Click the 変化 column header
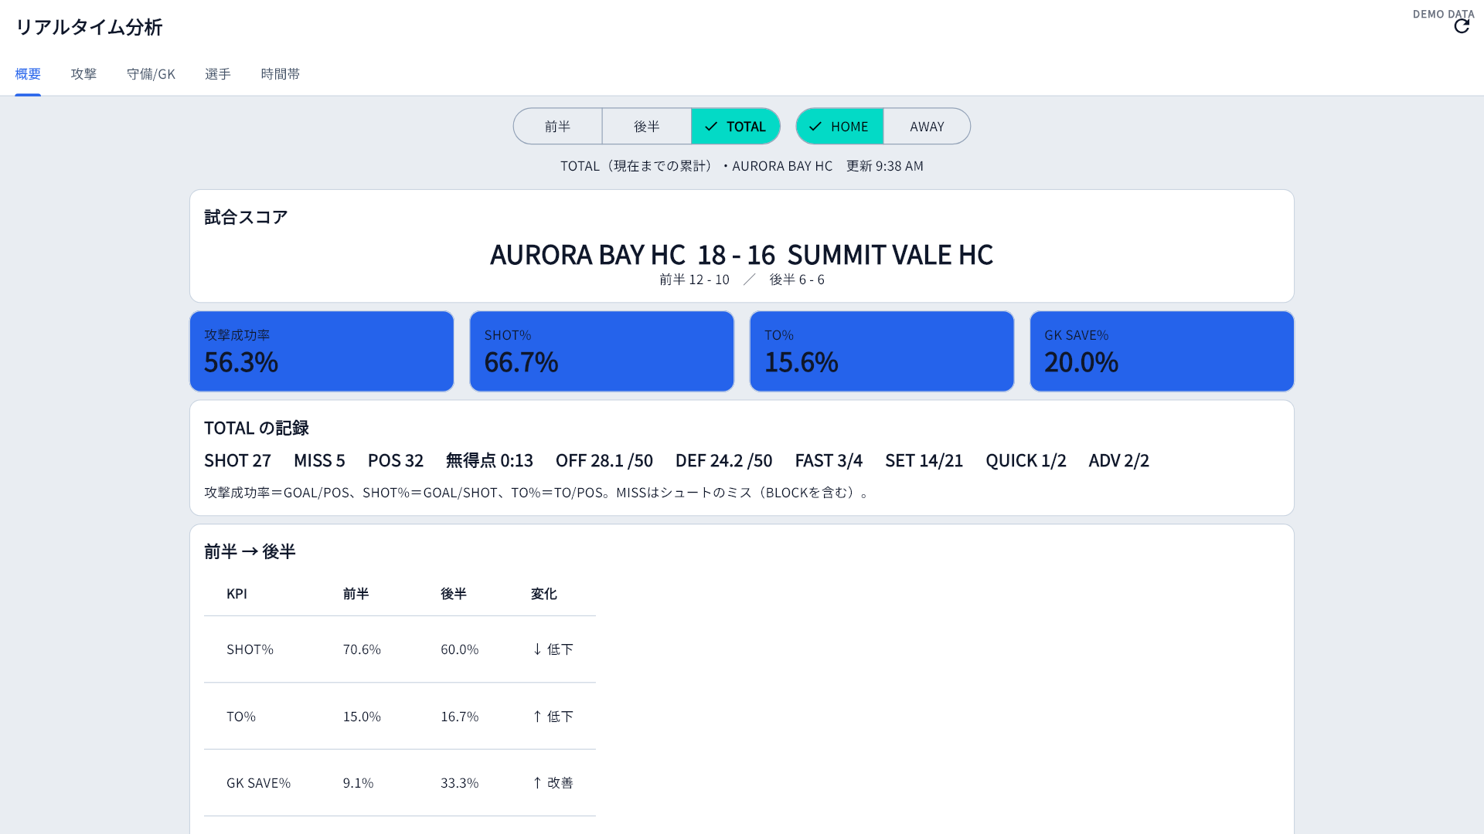This screenshot has height=834, width=1484. coord(544,594)
